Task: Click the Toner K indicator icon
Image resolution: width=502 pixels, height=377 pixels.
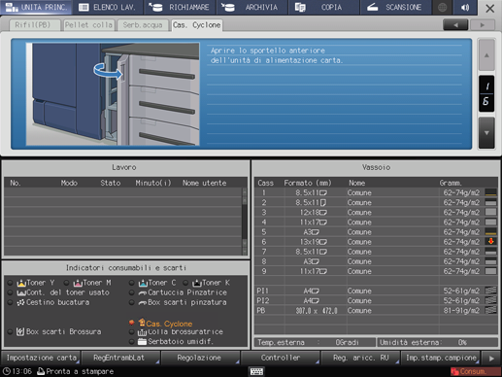Action: click(x=197, y=283)
